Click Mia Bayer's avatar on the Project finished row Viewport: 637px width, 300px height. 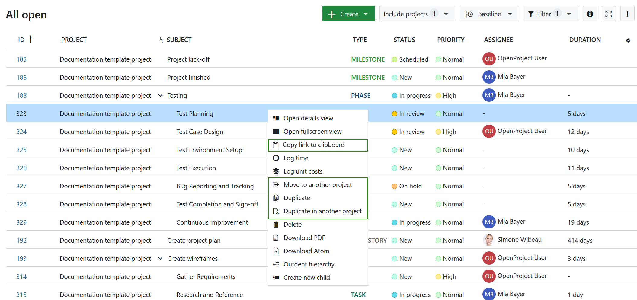pyautogui.click(x=488, y=77)
